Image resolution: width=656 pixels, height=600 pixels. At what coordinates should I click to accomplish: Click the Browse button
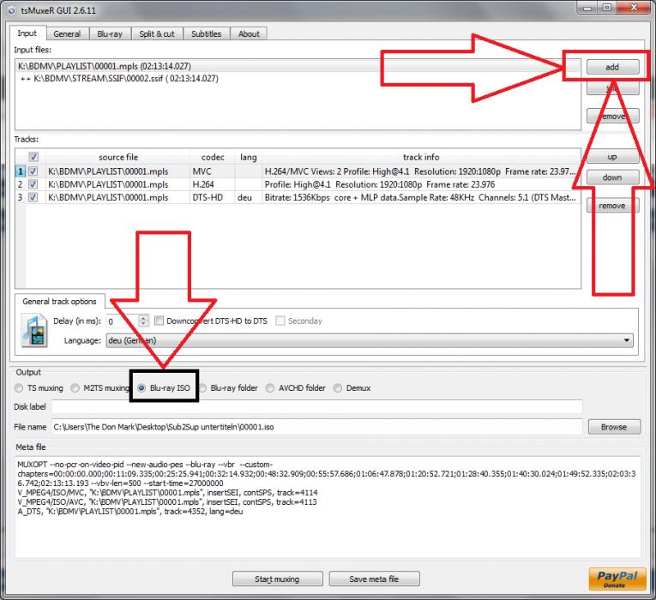click(x=614, y=427)
